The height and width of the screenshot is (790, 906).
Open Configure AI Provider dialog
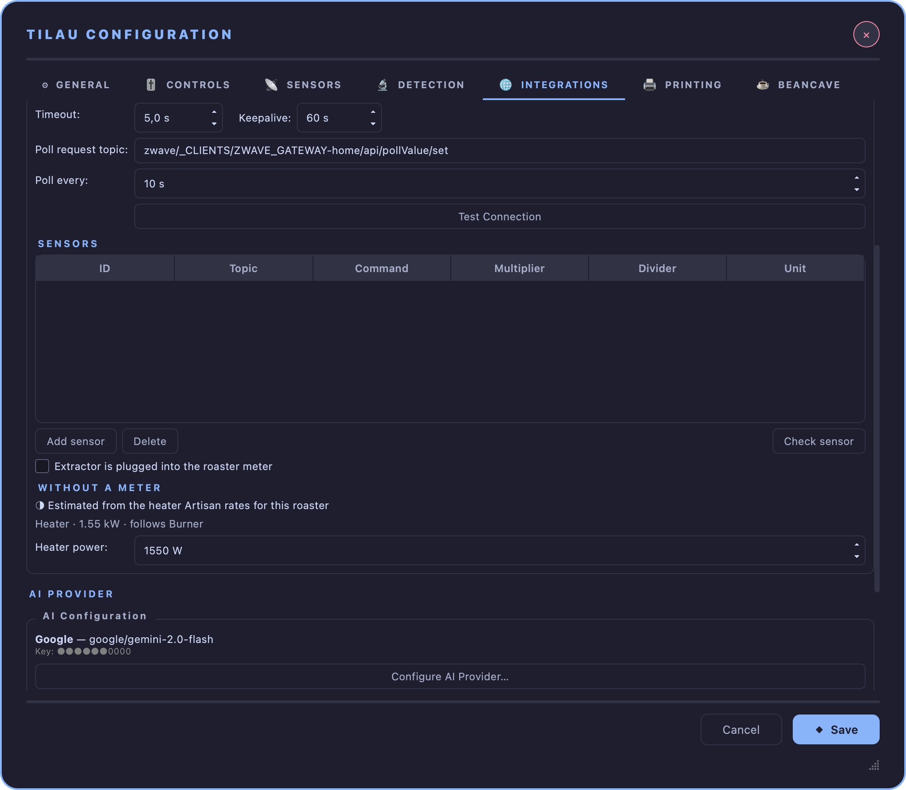(450, 677)
